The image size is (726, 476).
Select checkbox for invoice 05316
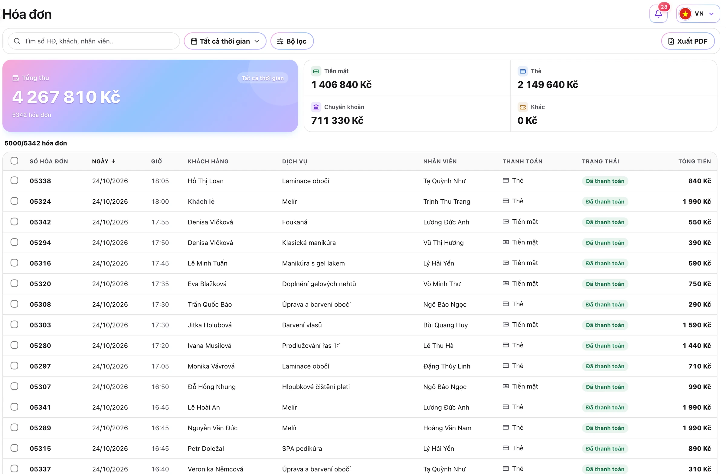click(x=14, y=263)
